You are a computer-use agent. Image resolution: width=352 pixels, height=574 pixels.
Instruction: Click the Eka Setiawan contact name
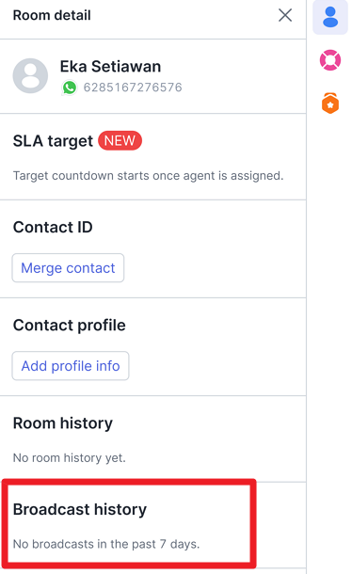click(x=110, y=67)
